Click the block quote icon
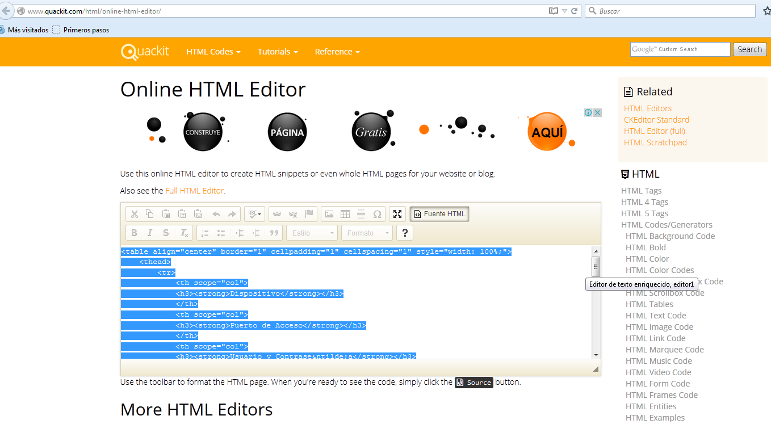771x424 pixels. (275, 233)
